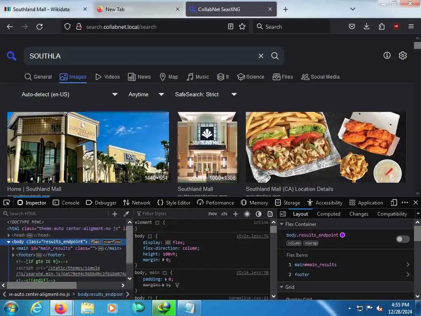Toggle print media simulation icon
Screen dimensions: 421x316
[270, 214]
